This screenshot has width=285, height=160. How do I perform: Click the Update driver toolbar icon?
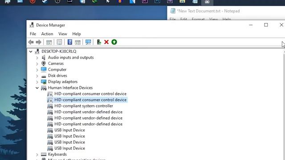point(99,42)
